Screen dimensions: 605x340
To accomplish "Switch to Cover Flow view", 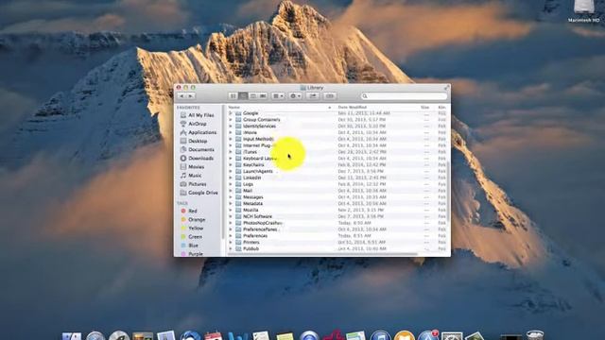I will pyautogui.click(x=263, y=96).
